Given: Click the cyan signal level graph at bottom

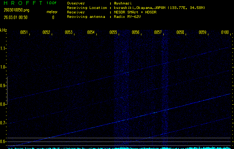Looking at the screenshot, I should 119,148.
